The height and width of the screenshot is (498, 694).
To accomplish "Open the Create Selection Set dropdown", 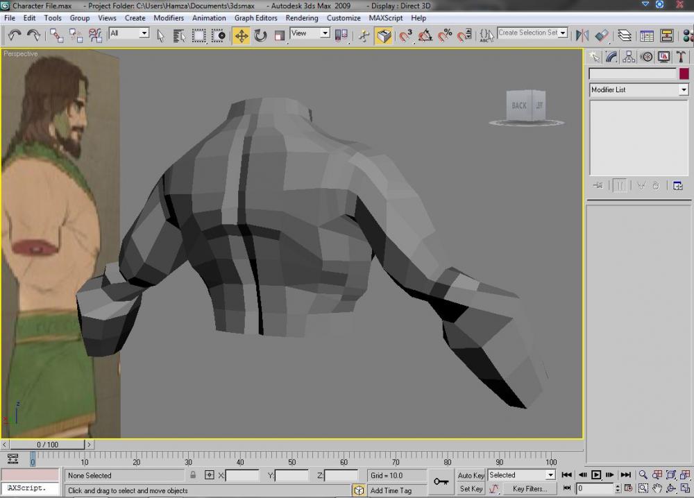I will 562,33.
